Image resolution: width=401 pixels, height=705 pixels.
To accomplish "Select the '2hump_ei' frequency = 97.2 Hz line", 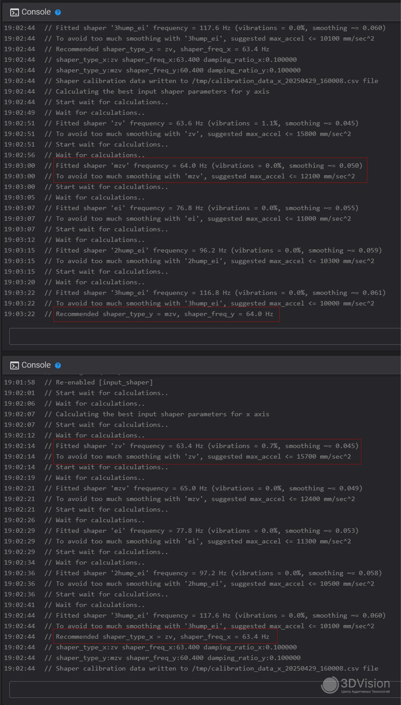I will coord(218,573).
